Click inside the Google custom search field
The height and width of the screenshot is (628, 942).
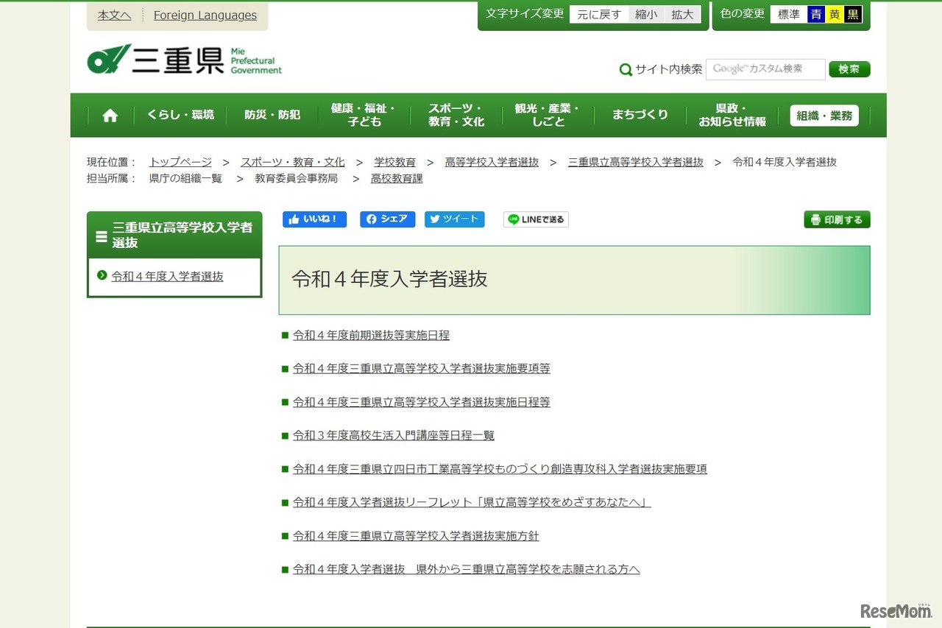tap(765, 69)
